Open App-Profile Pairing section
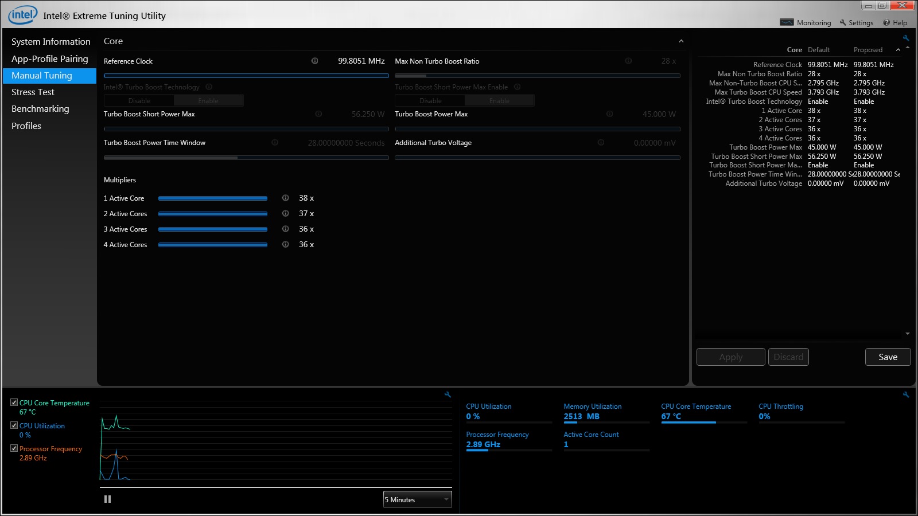This screenshot has height=516, width=918. click(x=50, y=59)
